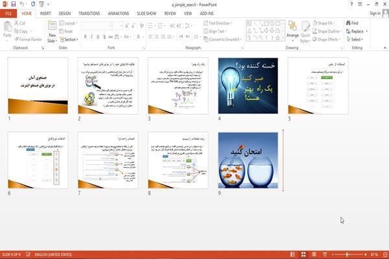Viewport: 389px width, 259px height.
Task: Select slide 1 thumbnail
Action: click(x=38, y=85)
